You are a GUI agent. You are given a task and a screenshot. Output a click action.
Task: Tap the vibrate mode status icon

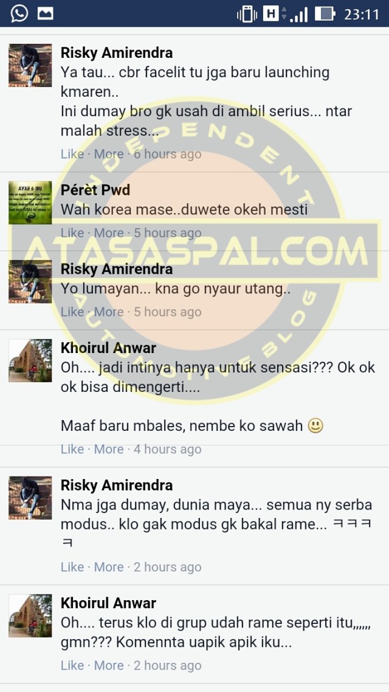(247, 13)
